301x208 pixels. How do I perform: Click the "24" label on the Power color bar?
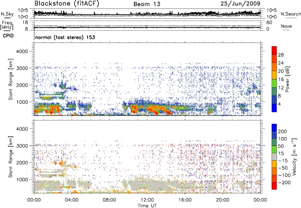click(x=281, y=63)
